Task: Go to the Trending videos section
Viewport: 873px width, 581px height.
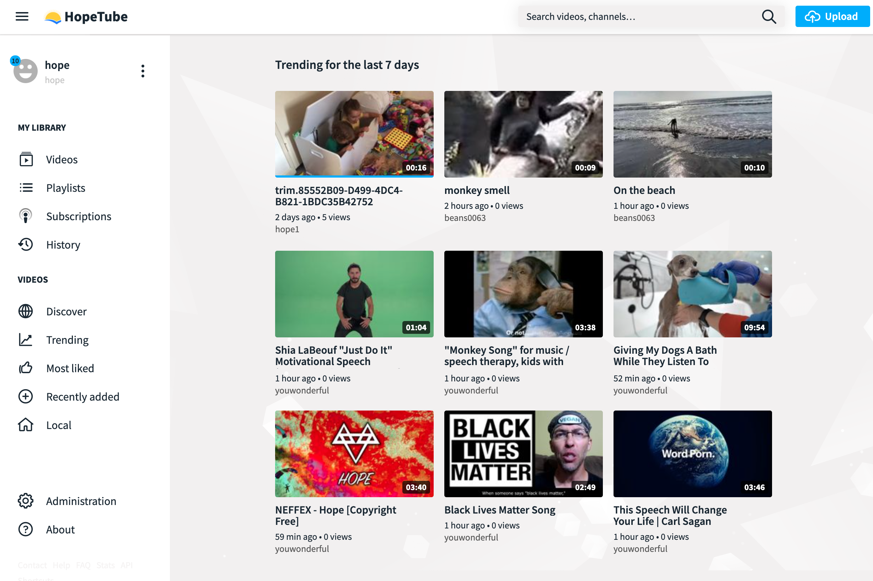Action: point(67,340)
